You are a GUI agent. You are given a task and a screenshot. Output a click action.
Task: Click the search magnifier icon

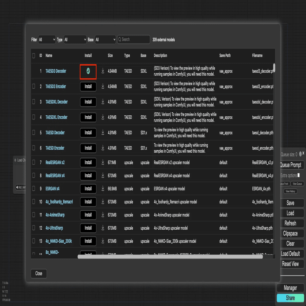[x=120, y=39]
